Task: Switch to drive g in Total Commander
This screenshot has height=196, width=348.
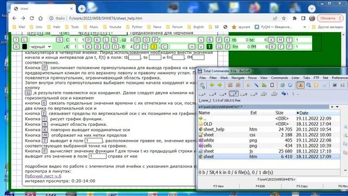Action: [244, 94]
